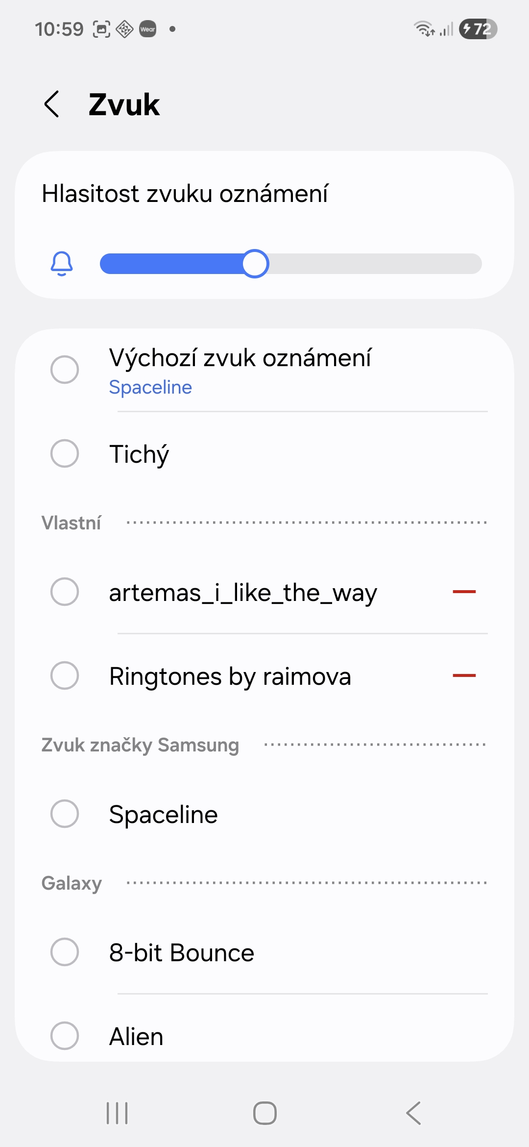Select the Alien radio button
This screenshot has height=1147, width=529.
coord(65,1036)
